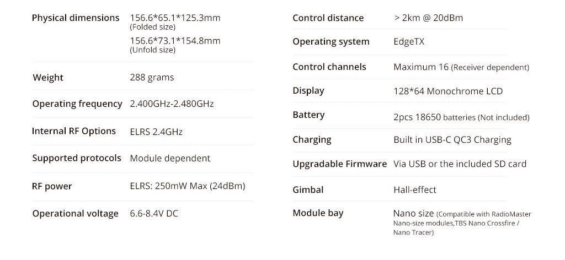
Task: Click the ELRS: 250mW Max (24dBm) value
Action: pyautogui.click(x=188, y=186)
